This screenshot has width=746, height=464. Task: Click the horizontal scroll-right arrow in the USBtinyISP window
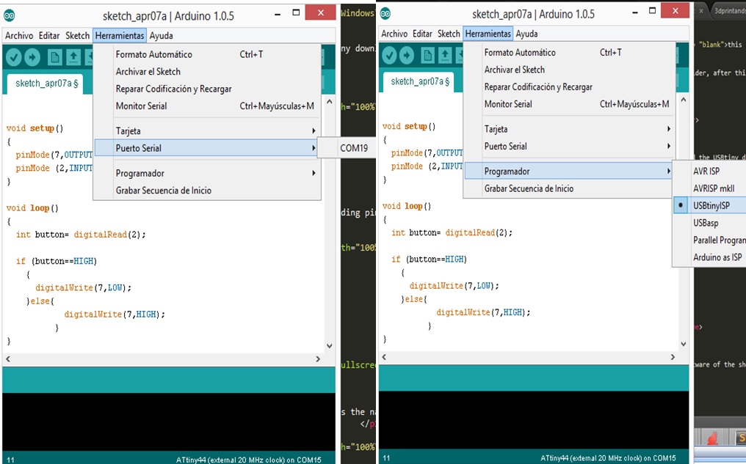[x=673, y=357]
